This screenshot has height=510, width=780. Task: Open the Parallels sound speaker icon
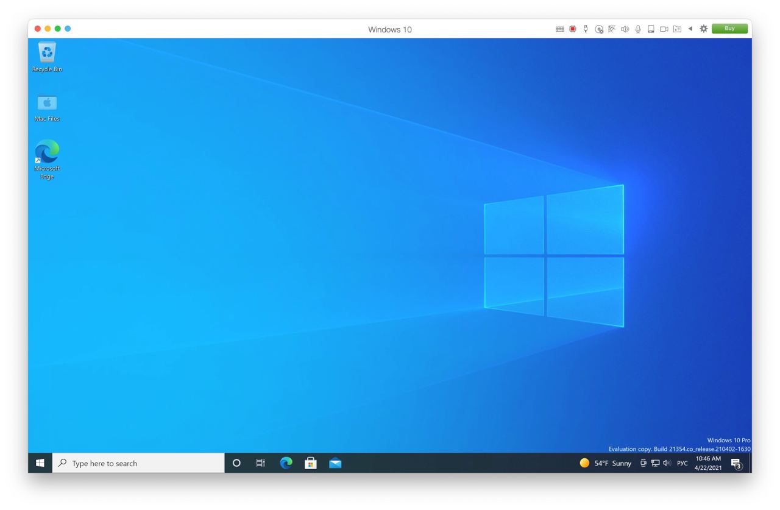point(625,29)
